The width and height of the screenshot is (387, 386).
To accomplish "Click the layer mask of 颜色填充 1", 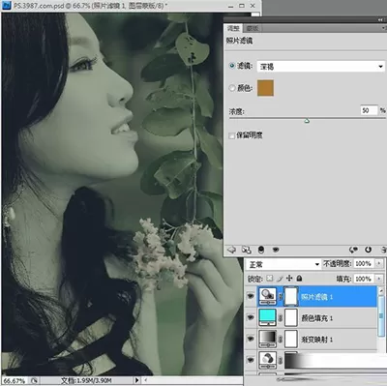I will 291,317.
